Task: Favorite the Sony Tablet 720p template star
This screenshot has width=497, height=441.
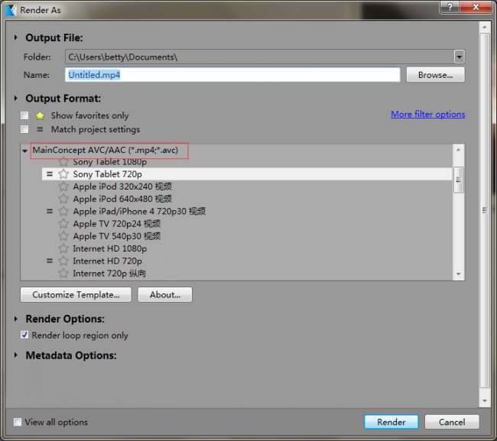Action: tap(63, 174)
